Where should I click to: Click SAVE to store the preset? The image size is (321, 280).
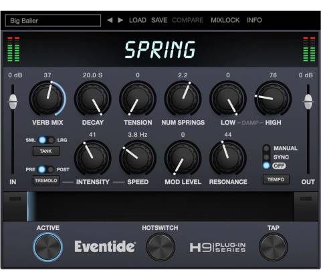159,20
